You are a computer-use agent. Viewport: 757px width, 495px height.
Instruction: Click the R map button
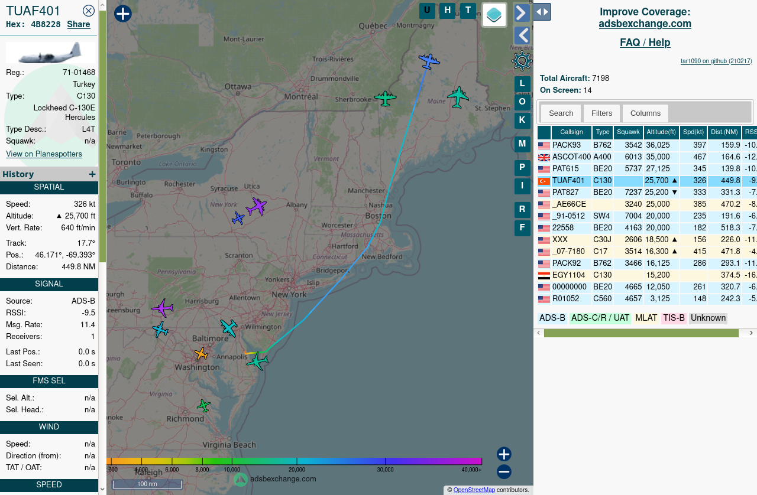(x=522, y=210)
